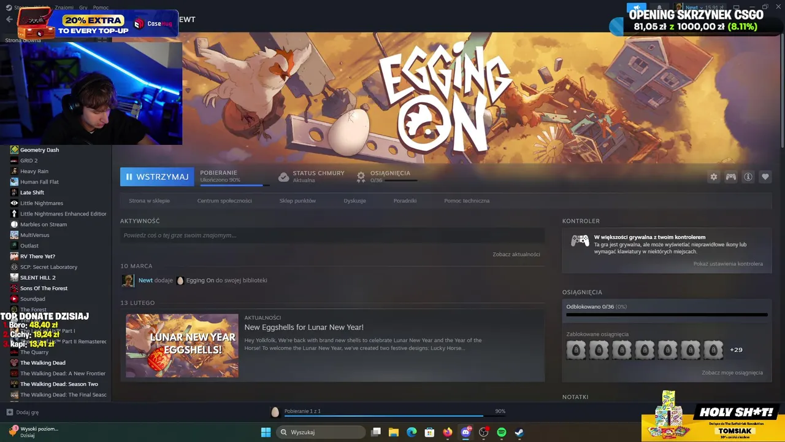Click the Pobieranie 1 z 1 status text
Viewport: 785px width, 442px height.
[x=302, y=411]
